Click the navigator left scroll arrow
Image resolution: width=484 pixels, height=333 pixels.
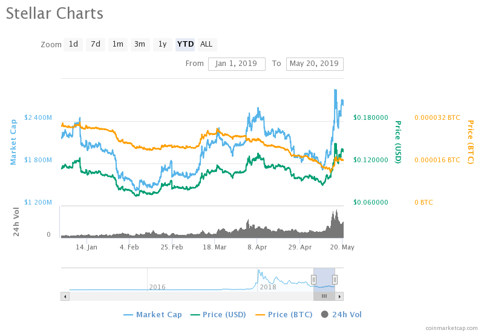65,297
